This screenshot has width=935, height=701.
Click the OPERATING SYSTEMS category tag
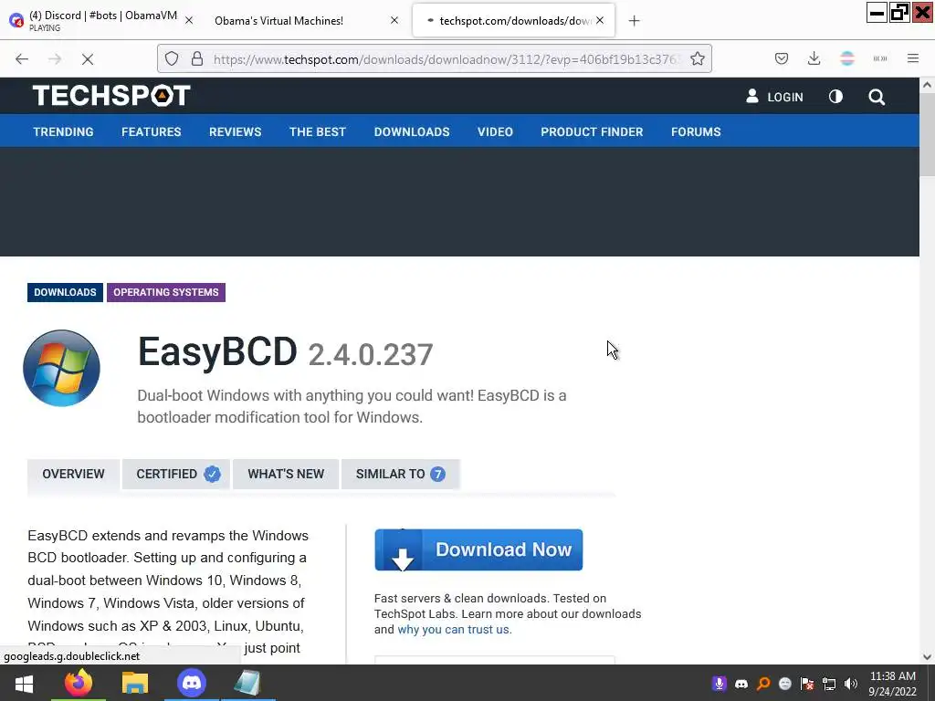point(166,293)
